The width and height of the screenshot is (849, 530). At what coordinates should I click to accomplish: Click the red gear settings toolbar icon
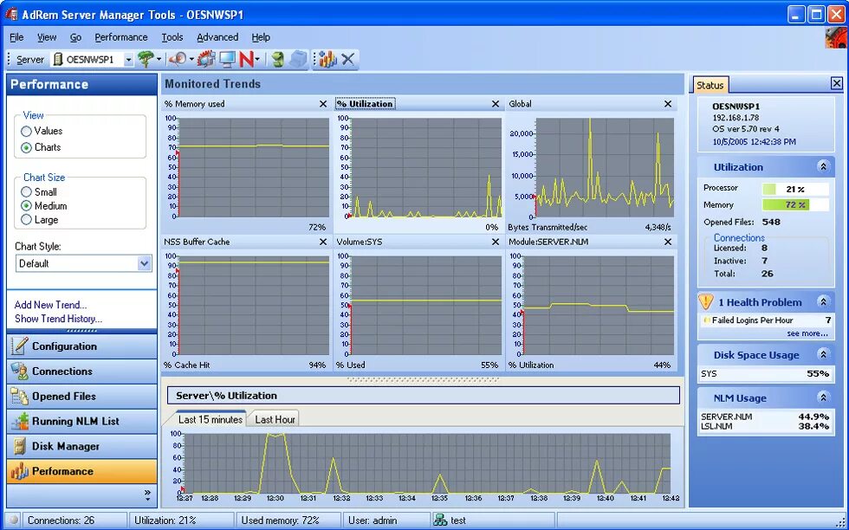click(206, 59)
